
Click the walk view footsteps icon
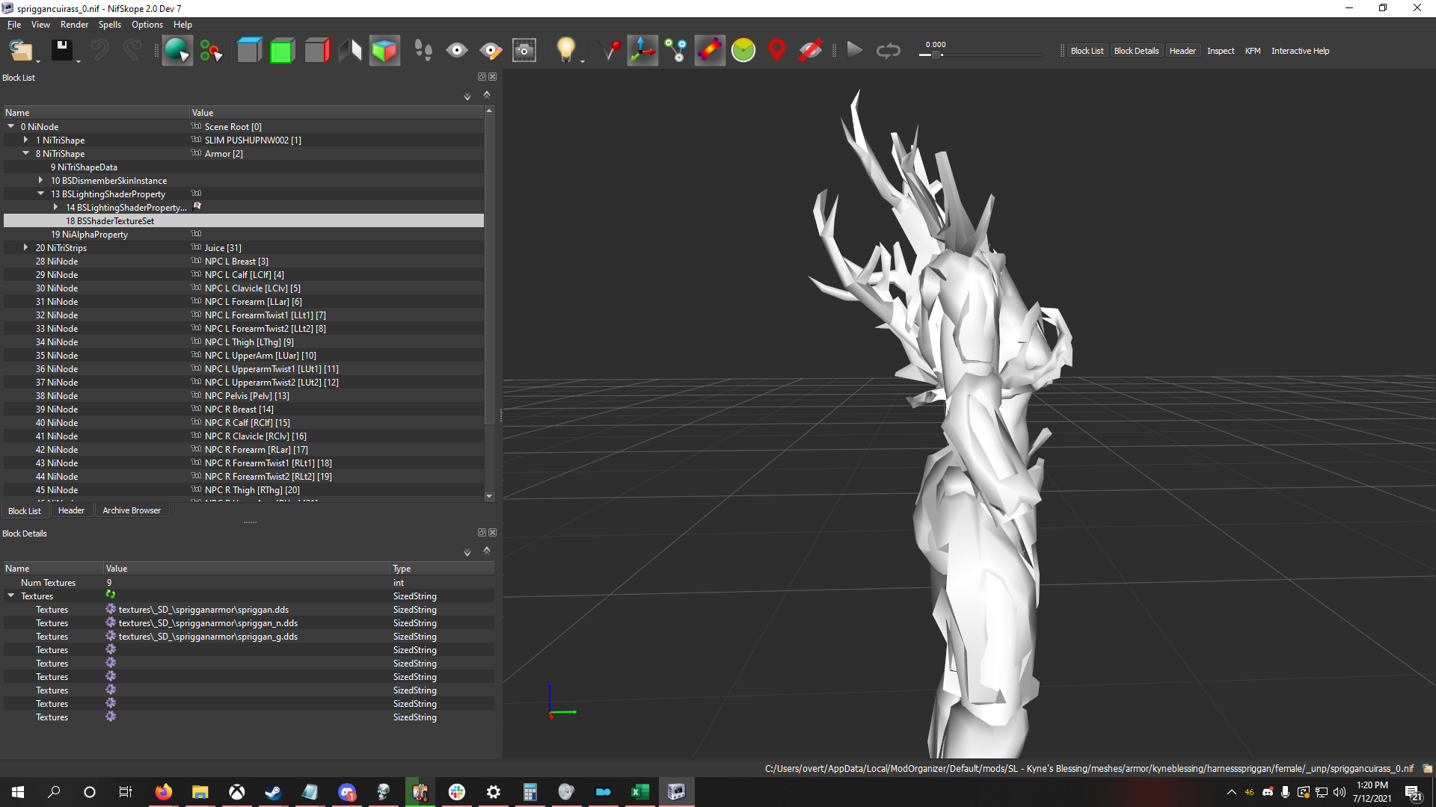[423, 51]
